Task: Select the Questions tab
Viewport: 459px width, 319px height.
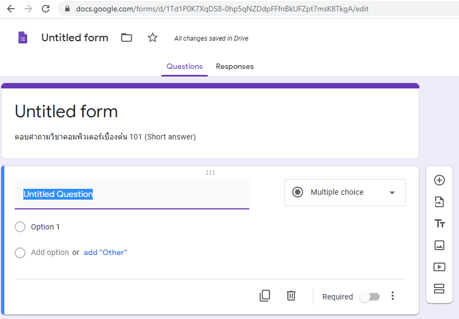Action: 184,66
